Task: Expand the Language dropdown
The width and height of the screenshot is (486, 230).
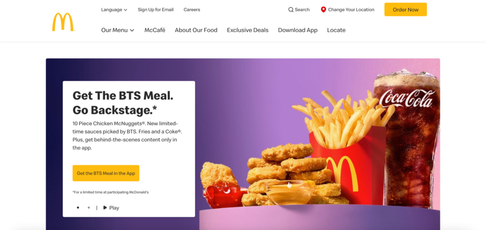Action: point(114,9)
